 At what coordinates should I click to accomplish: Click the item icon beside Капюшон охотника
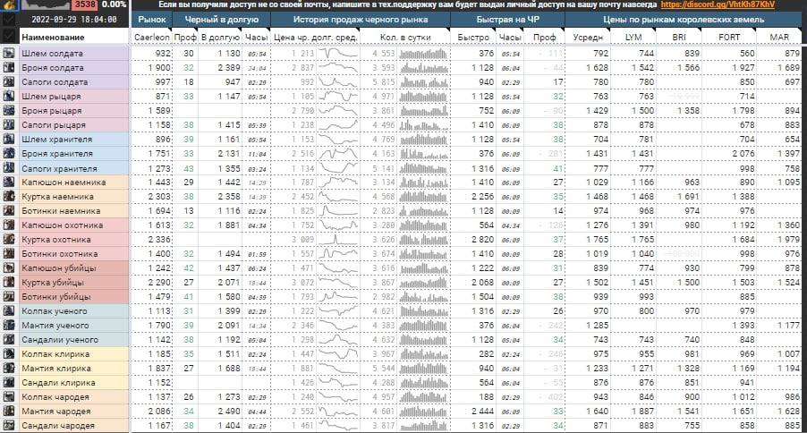point(9,225)
